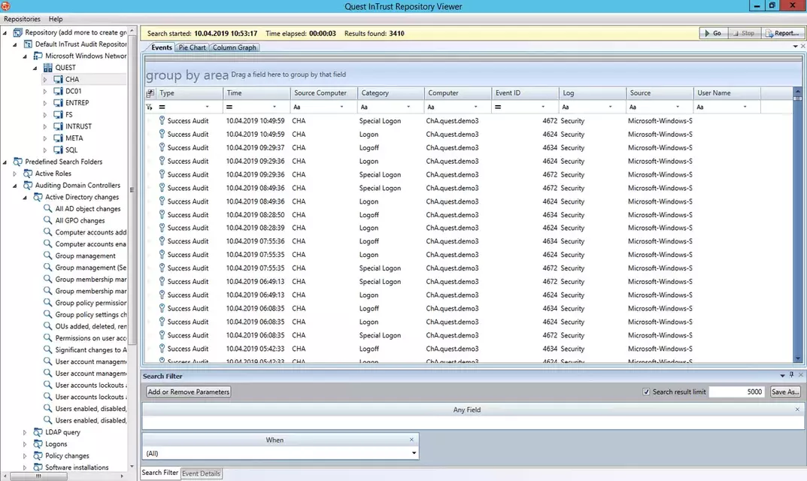Remove the When parameter
Screen dimensions: 807x481
411,440
